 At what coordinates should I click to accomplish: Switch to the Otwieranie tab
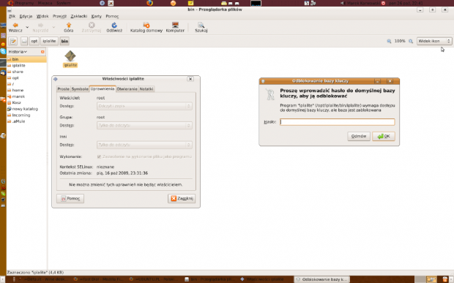127,89
